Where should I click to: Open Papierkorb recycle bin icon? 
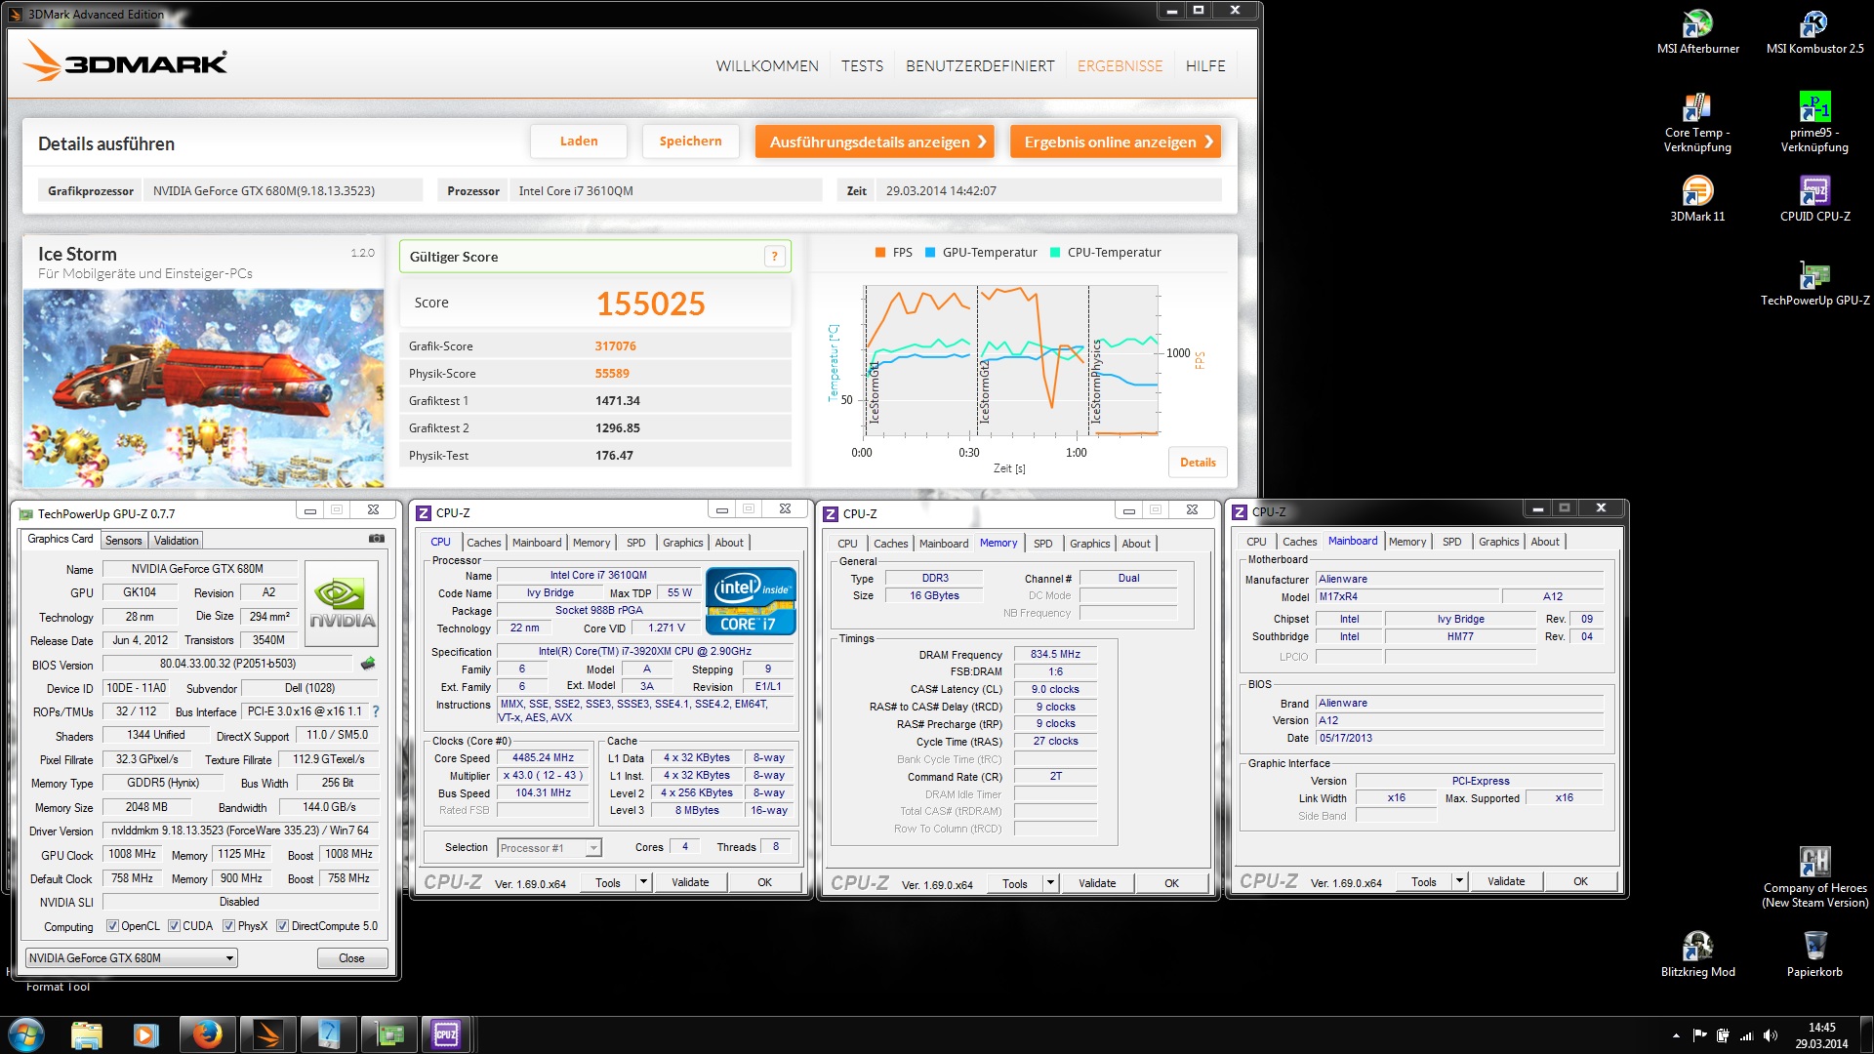[1814, 954]
